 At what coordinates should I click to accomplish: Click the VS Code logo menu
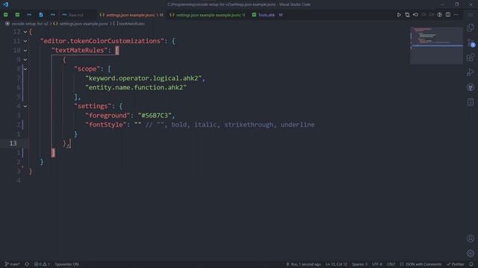(x=5, y=4)
